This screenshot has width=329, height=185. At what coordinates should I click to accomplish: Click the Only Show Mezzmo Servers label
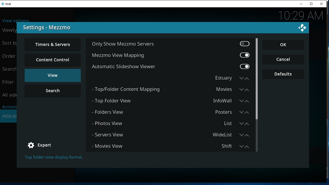123,44
